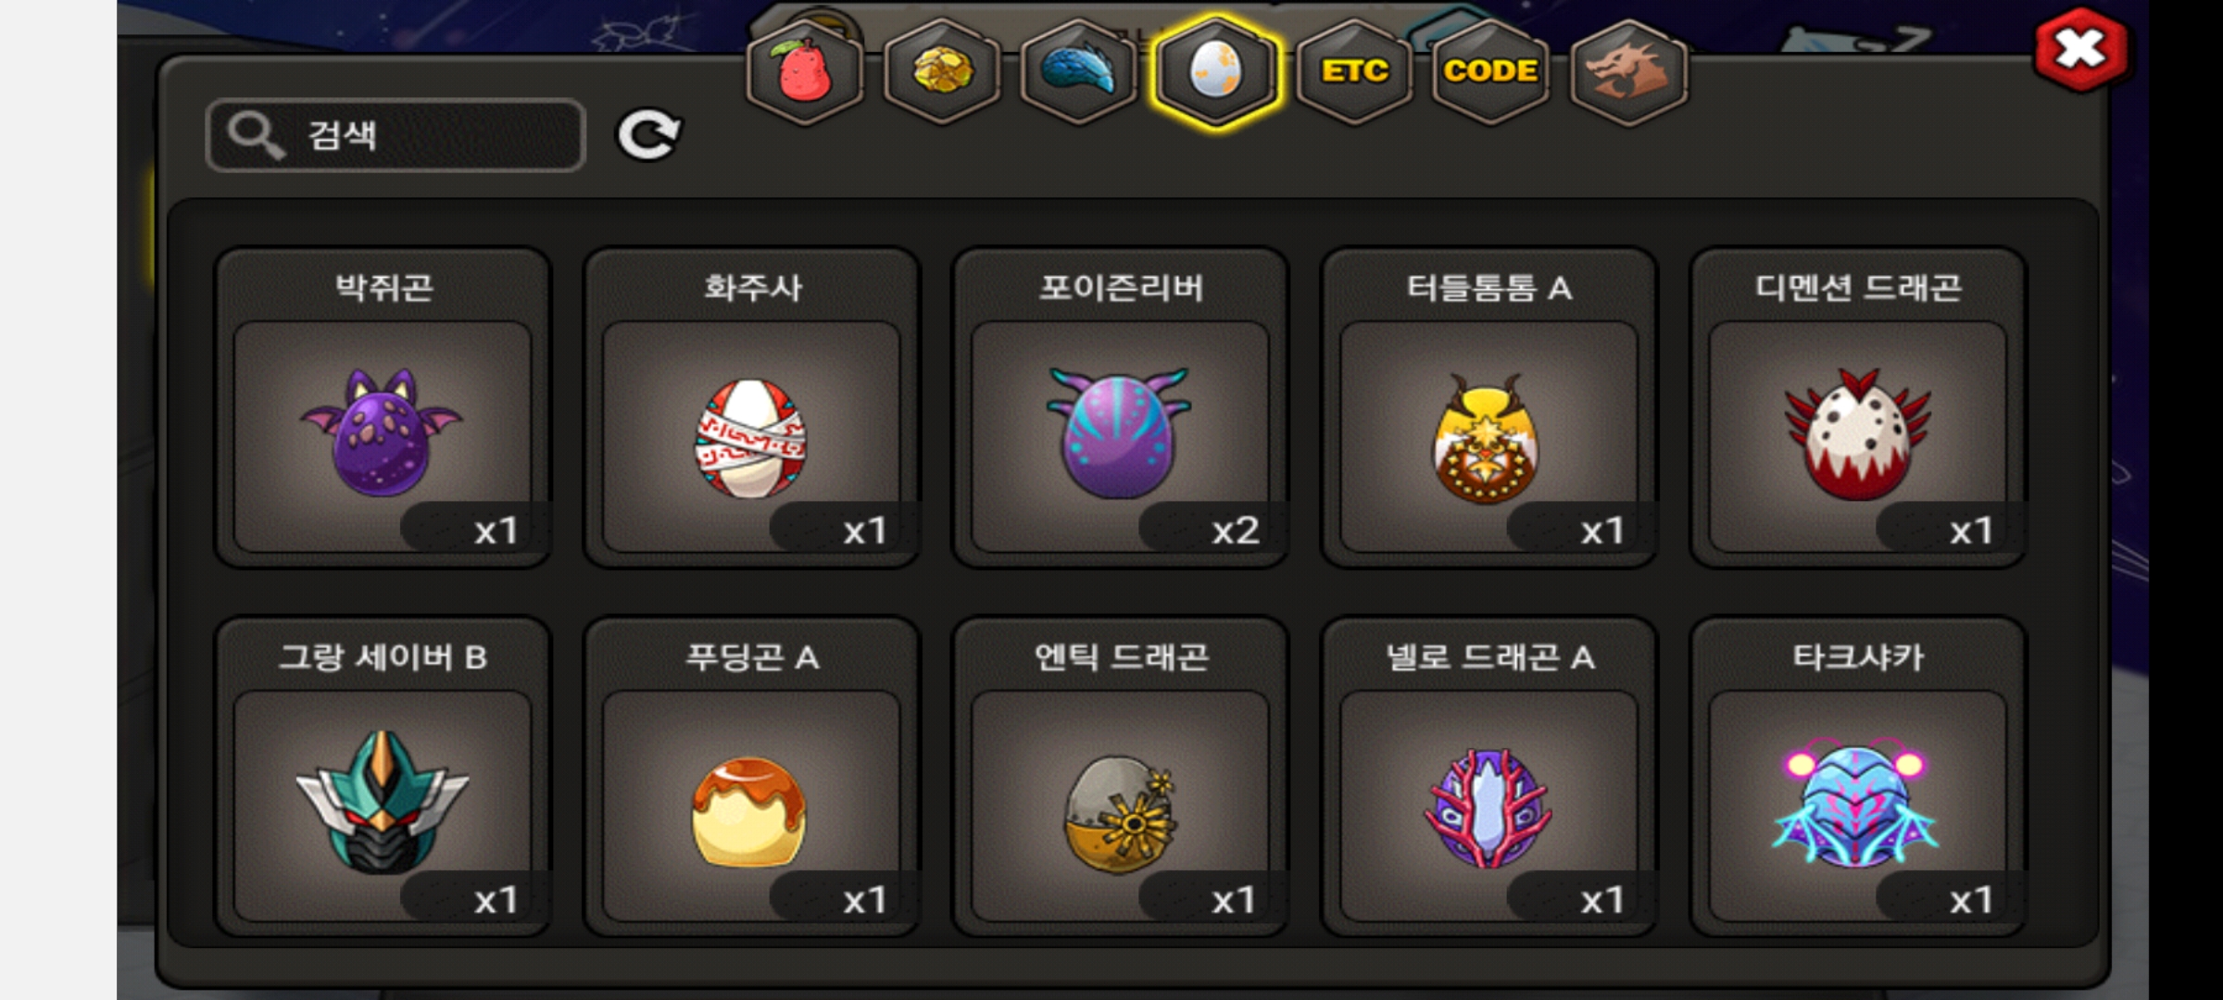2223x1000 pixels.
Task: Open the fruit food category tab
Action: tap(805, 71)
